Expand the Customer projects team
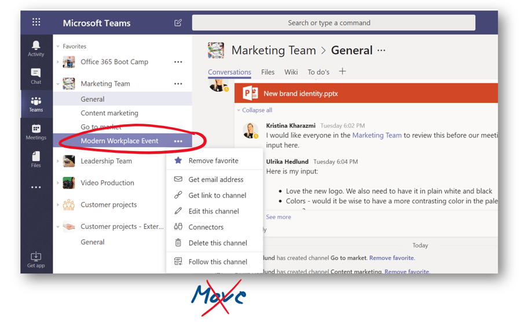This screenshot has width=521, height=322. [x=58, y=205]
